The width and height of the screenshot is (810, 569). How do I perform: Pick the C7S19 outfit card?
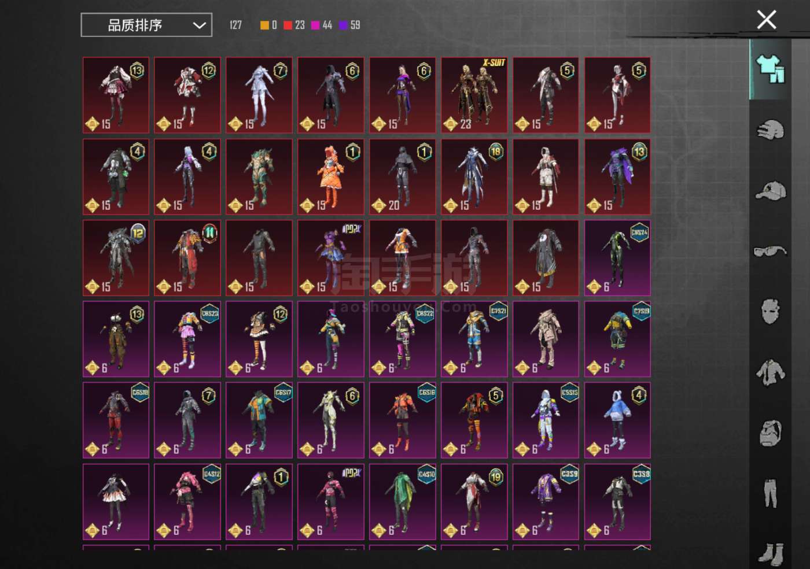pyautogui.click(x=618, y=339)
